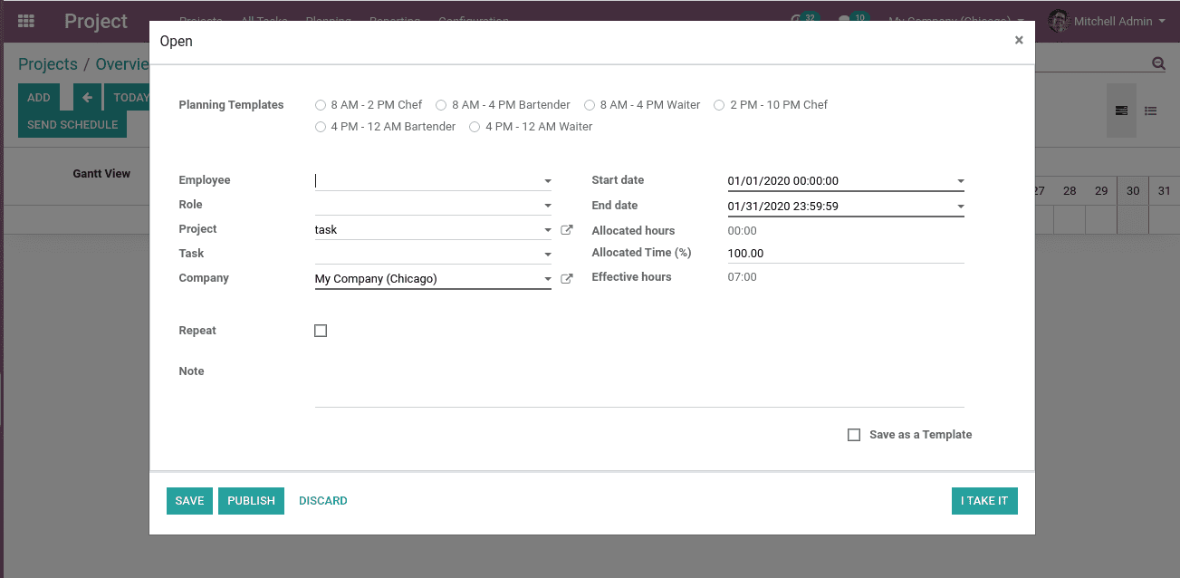
Task: Click the Project app title in navbar
Action: [x=96, y=21]
